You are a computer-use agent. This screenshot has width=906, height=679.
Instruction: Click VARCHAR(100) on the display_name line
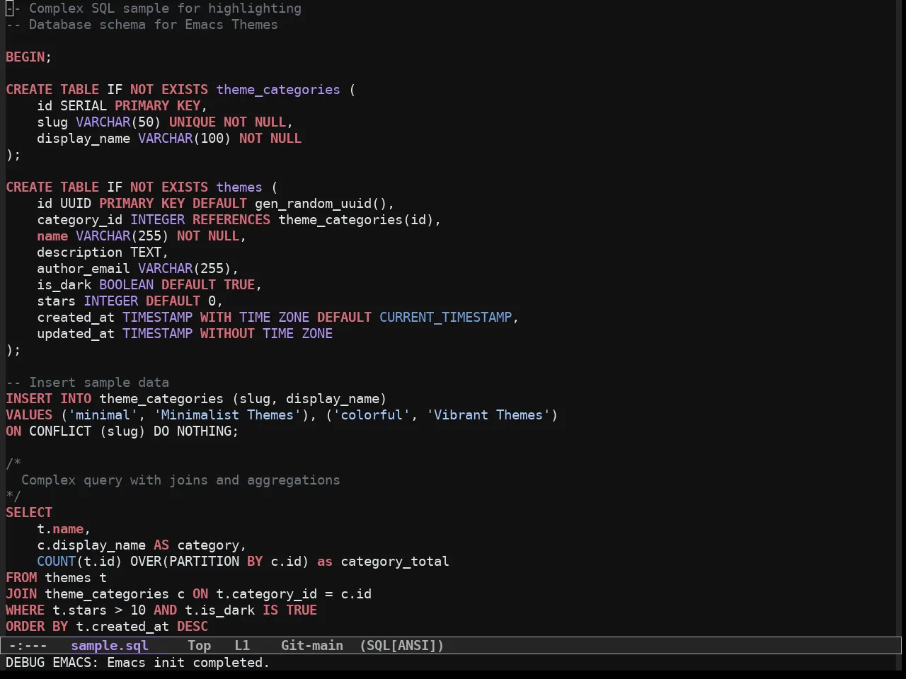[185, 139]
